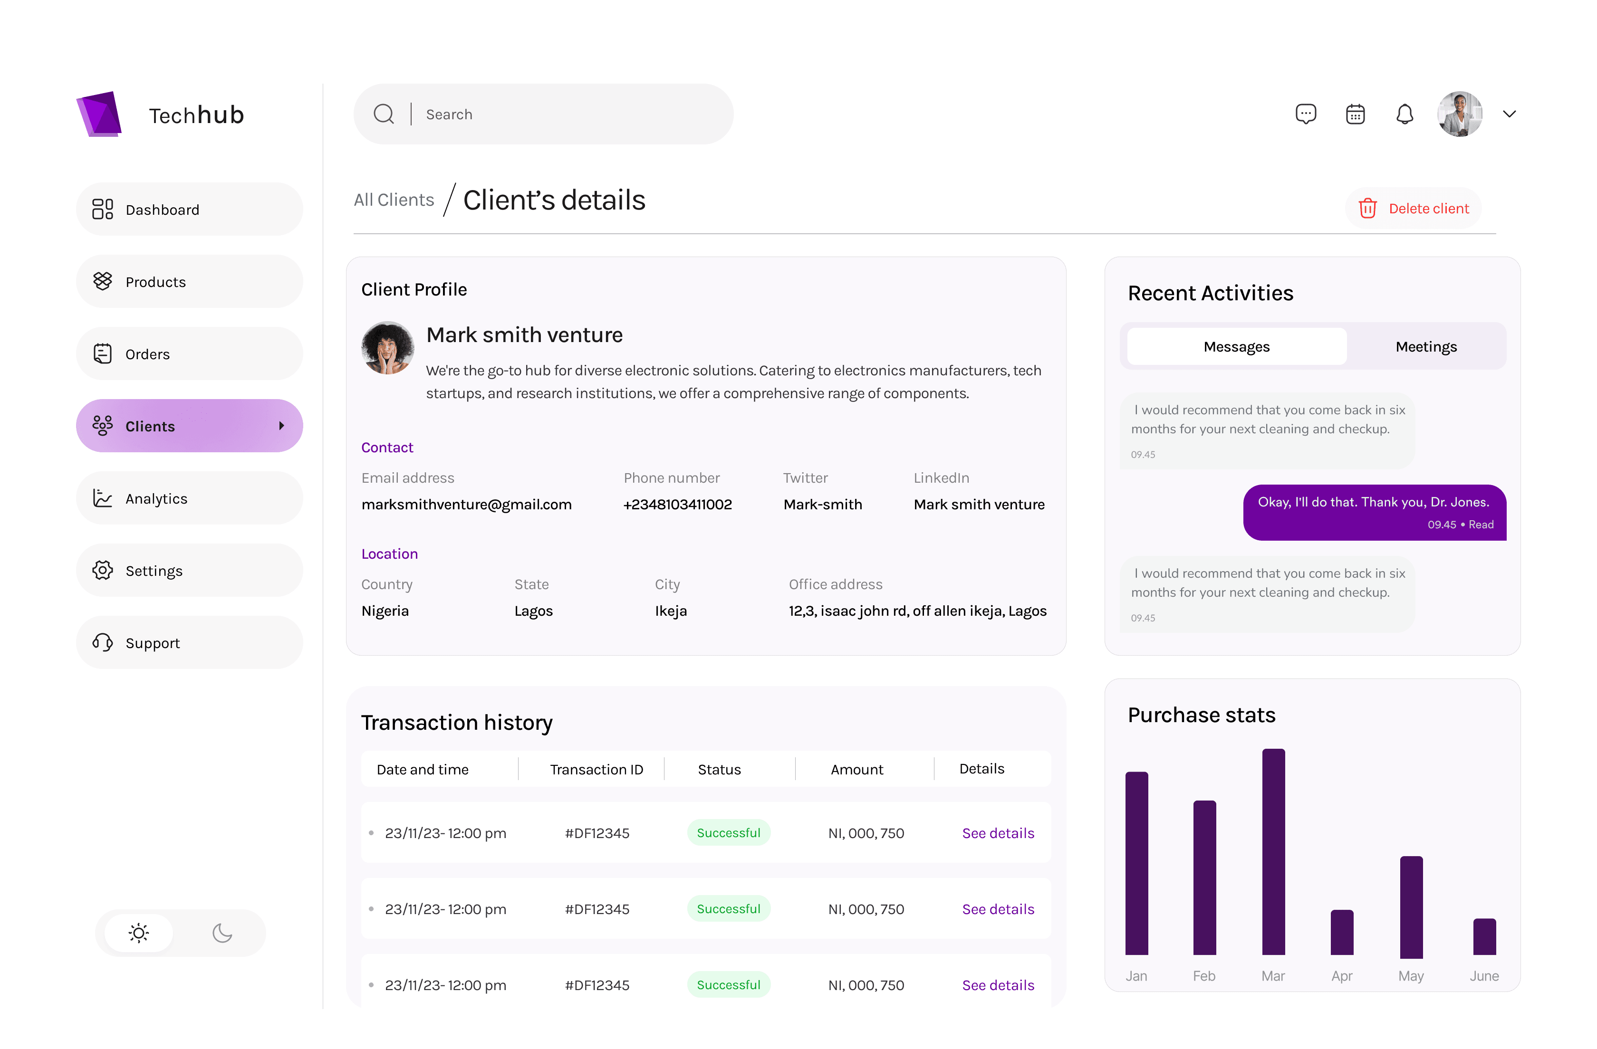The height and width of the screenshot is (1049, 1597).
Task: Click the Techhub logo
Action: coord(99,114)
